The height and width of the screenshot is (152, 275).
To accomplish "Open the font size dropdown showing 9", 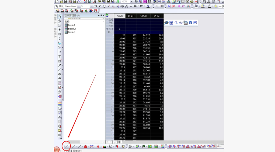I will coord(91,6).
